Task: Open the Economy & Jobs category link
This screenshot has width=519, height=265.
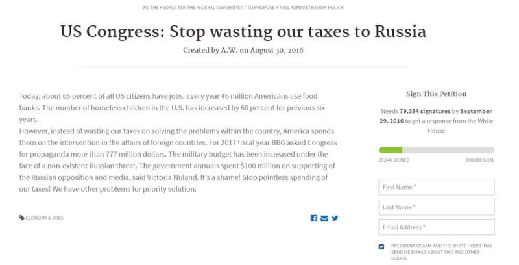Action: (x=45, y=218)
